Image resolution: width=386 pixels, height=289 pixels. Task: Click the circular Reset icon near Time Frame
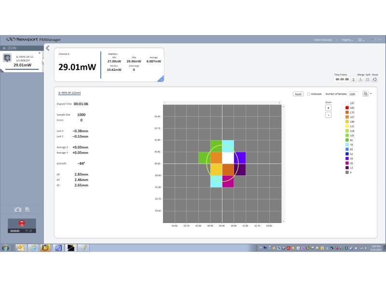click(x=375, y=79)
